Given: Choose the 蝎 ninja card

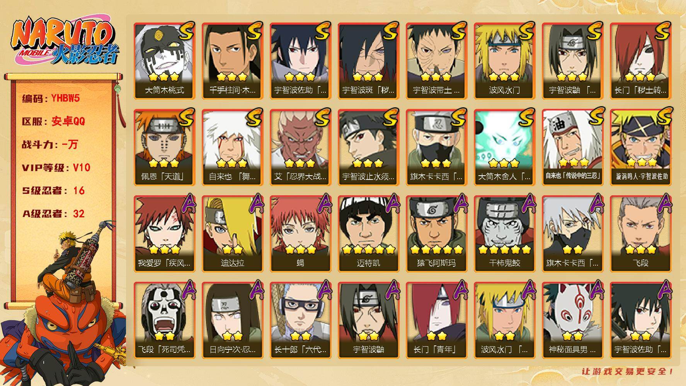Looking at the screenshot, I should 300,234.
